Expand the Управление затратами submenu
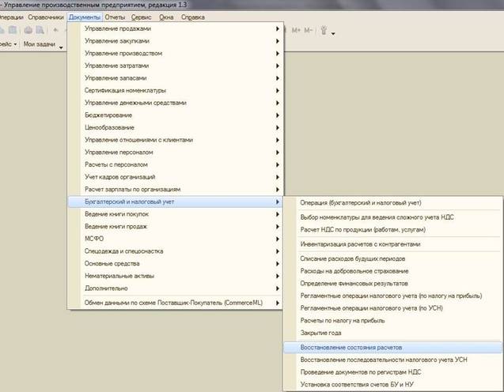Screen dimensions: 504x392 [176, 66]
